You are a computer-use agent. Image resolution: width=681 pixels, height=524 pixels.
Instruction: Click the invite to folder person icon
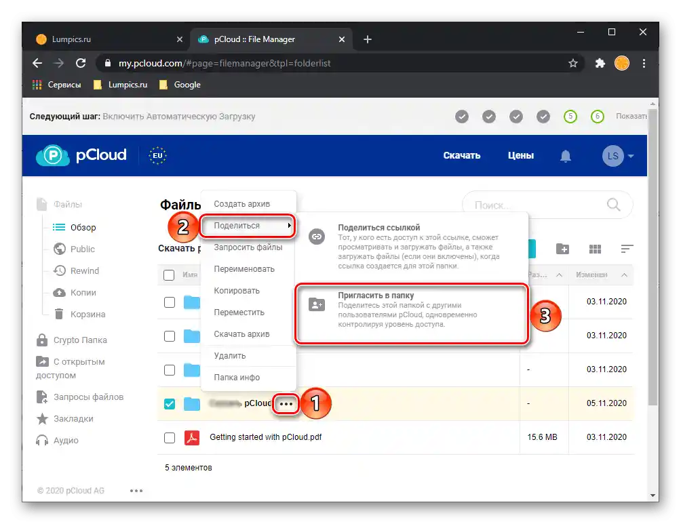coord(317,304)
